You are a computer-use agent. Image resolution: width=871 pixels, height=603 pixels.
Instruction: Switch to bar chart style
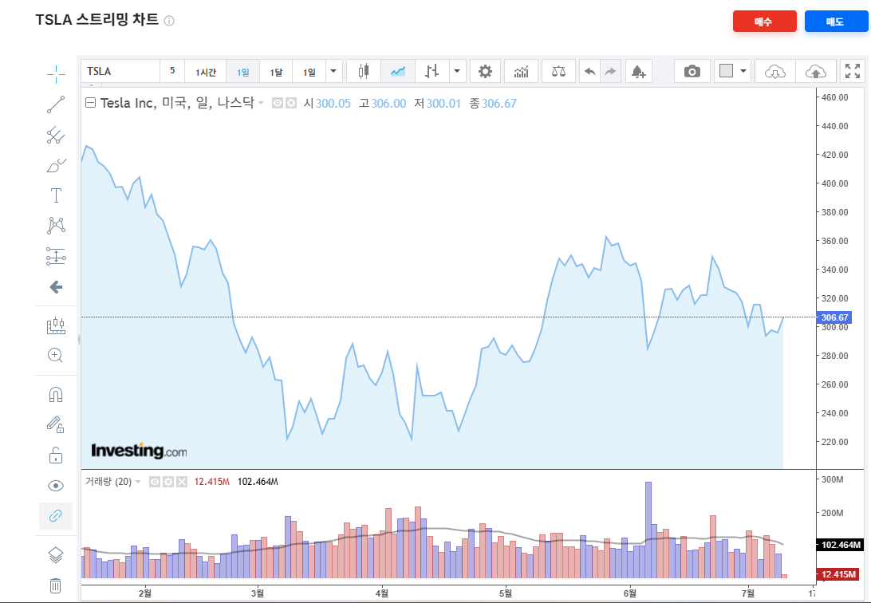432,71
